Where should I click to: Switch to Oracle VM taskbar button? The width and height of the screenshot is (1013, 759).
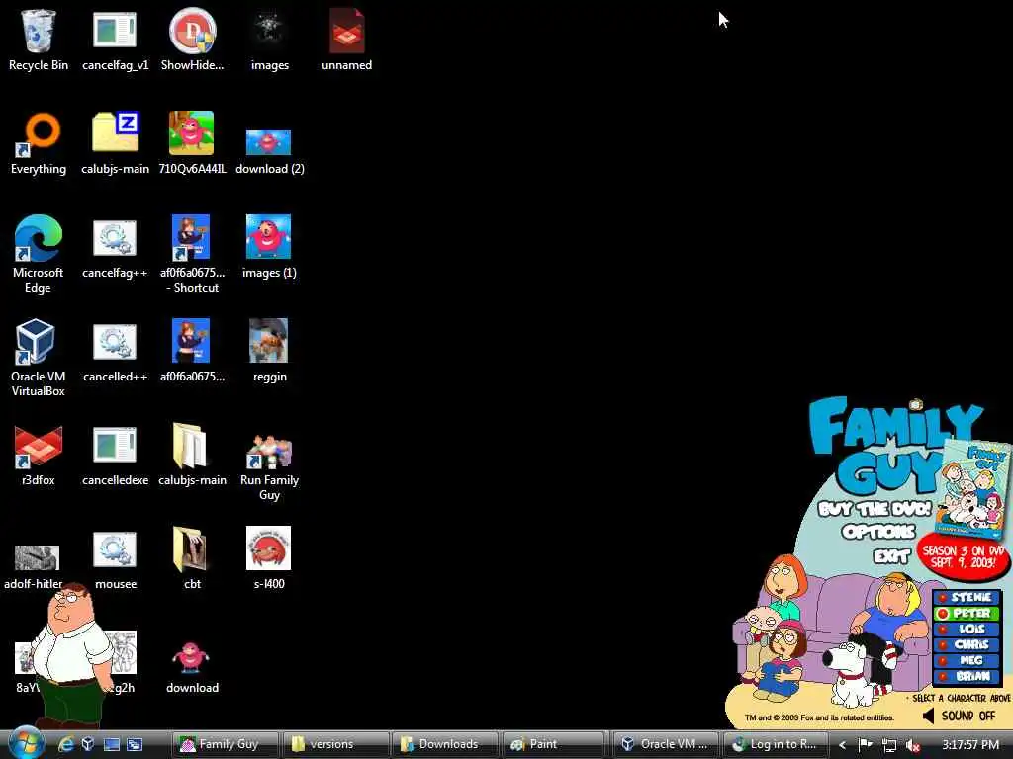[x=666, y=744]
